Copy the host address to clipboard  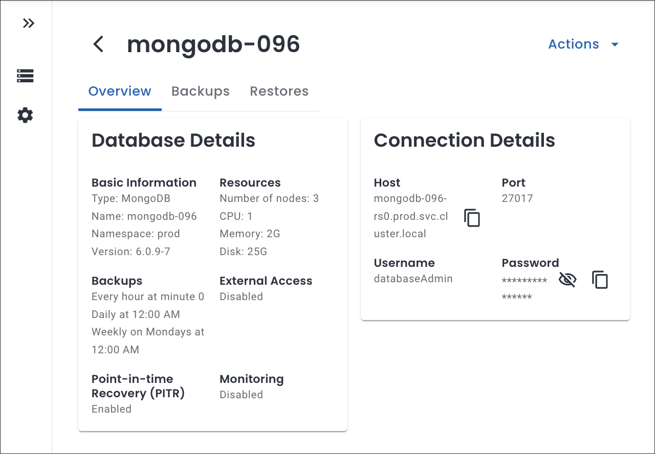click(472, 218)
